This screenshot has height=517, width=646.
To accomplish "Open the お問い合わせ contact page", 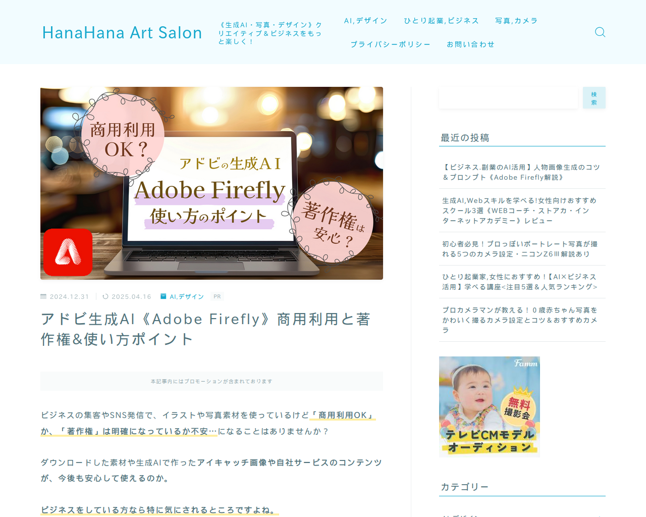I will pyautogui.click(x=470, y=44).
